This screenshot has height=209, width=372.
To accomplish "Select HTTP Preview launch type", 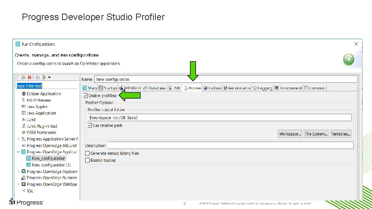I will [39, 100].
